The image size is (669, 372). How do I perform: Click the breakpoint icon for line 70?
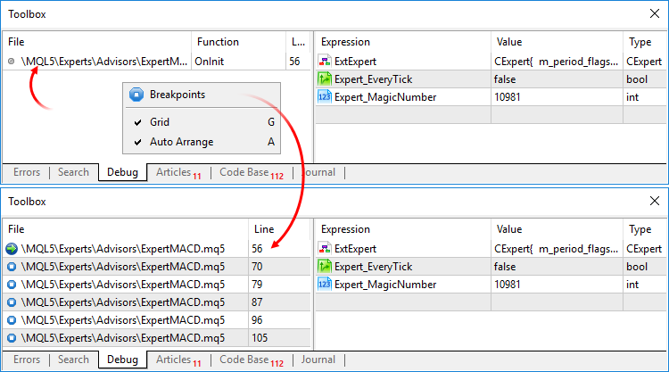[12, 267]
